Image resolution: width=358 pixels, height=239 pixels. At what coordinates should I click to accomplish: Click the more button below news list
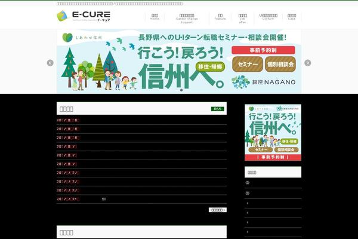[218, 210]
